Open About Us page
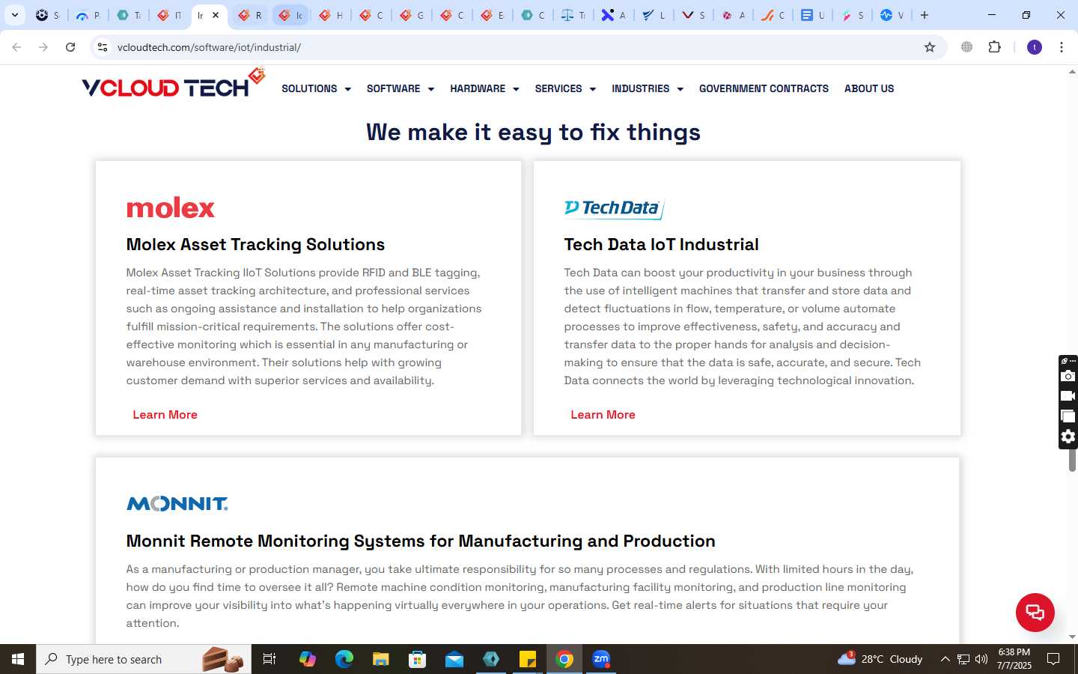 [x=869, y=88]
